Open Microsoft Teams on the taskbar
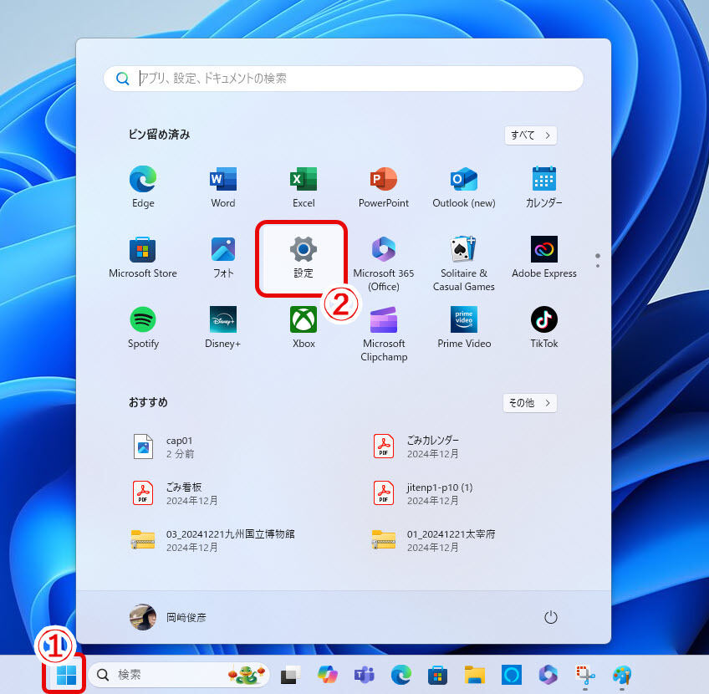 (364, 675)
